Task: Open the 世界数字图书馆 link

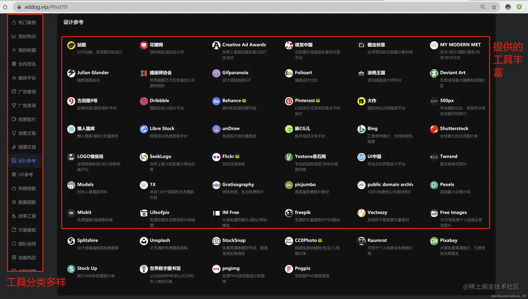Action: coord(165,268)
